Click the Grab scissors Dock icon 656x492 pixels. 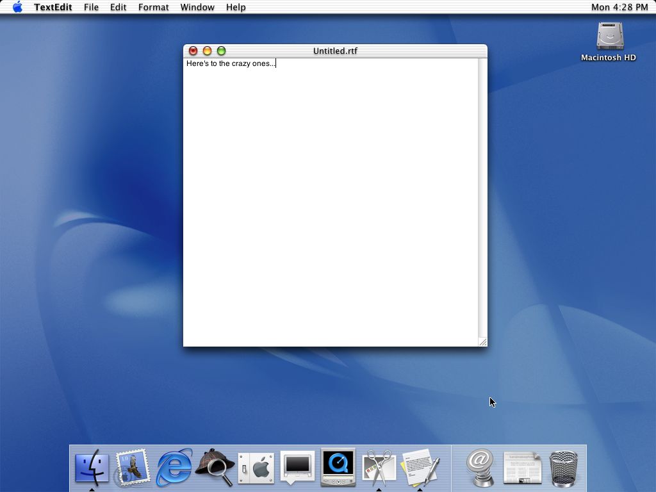click(379, 468)
